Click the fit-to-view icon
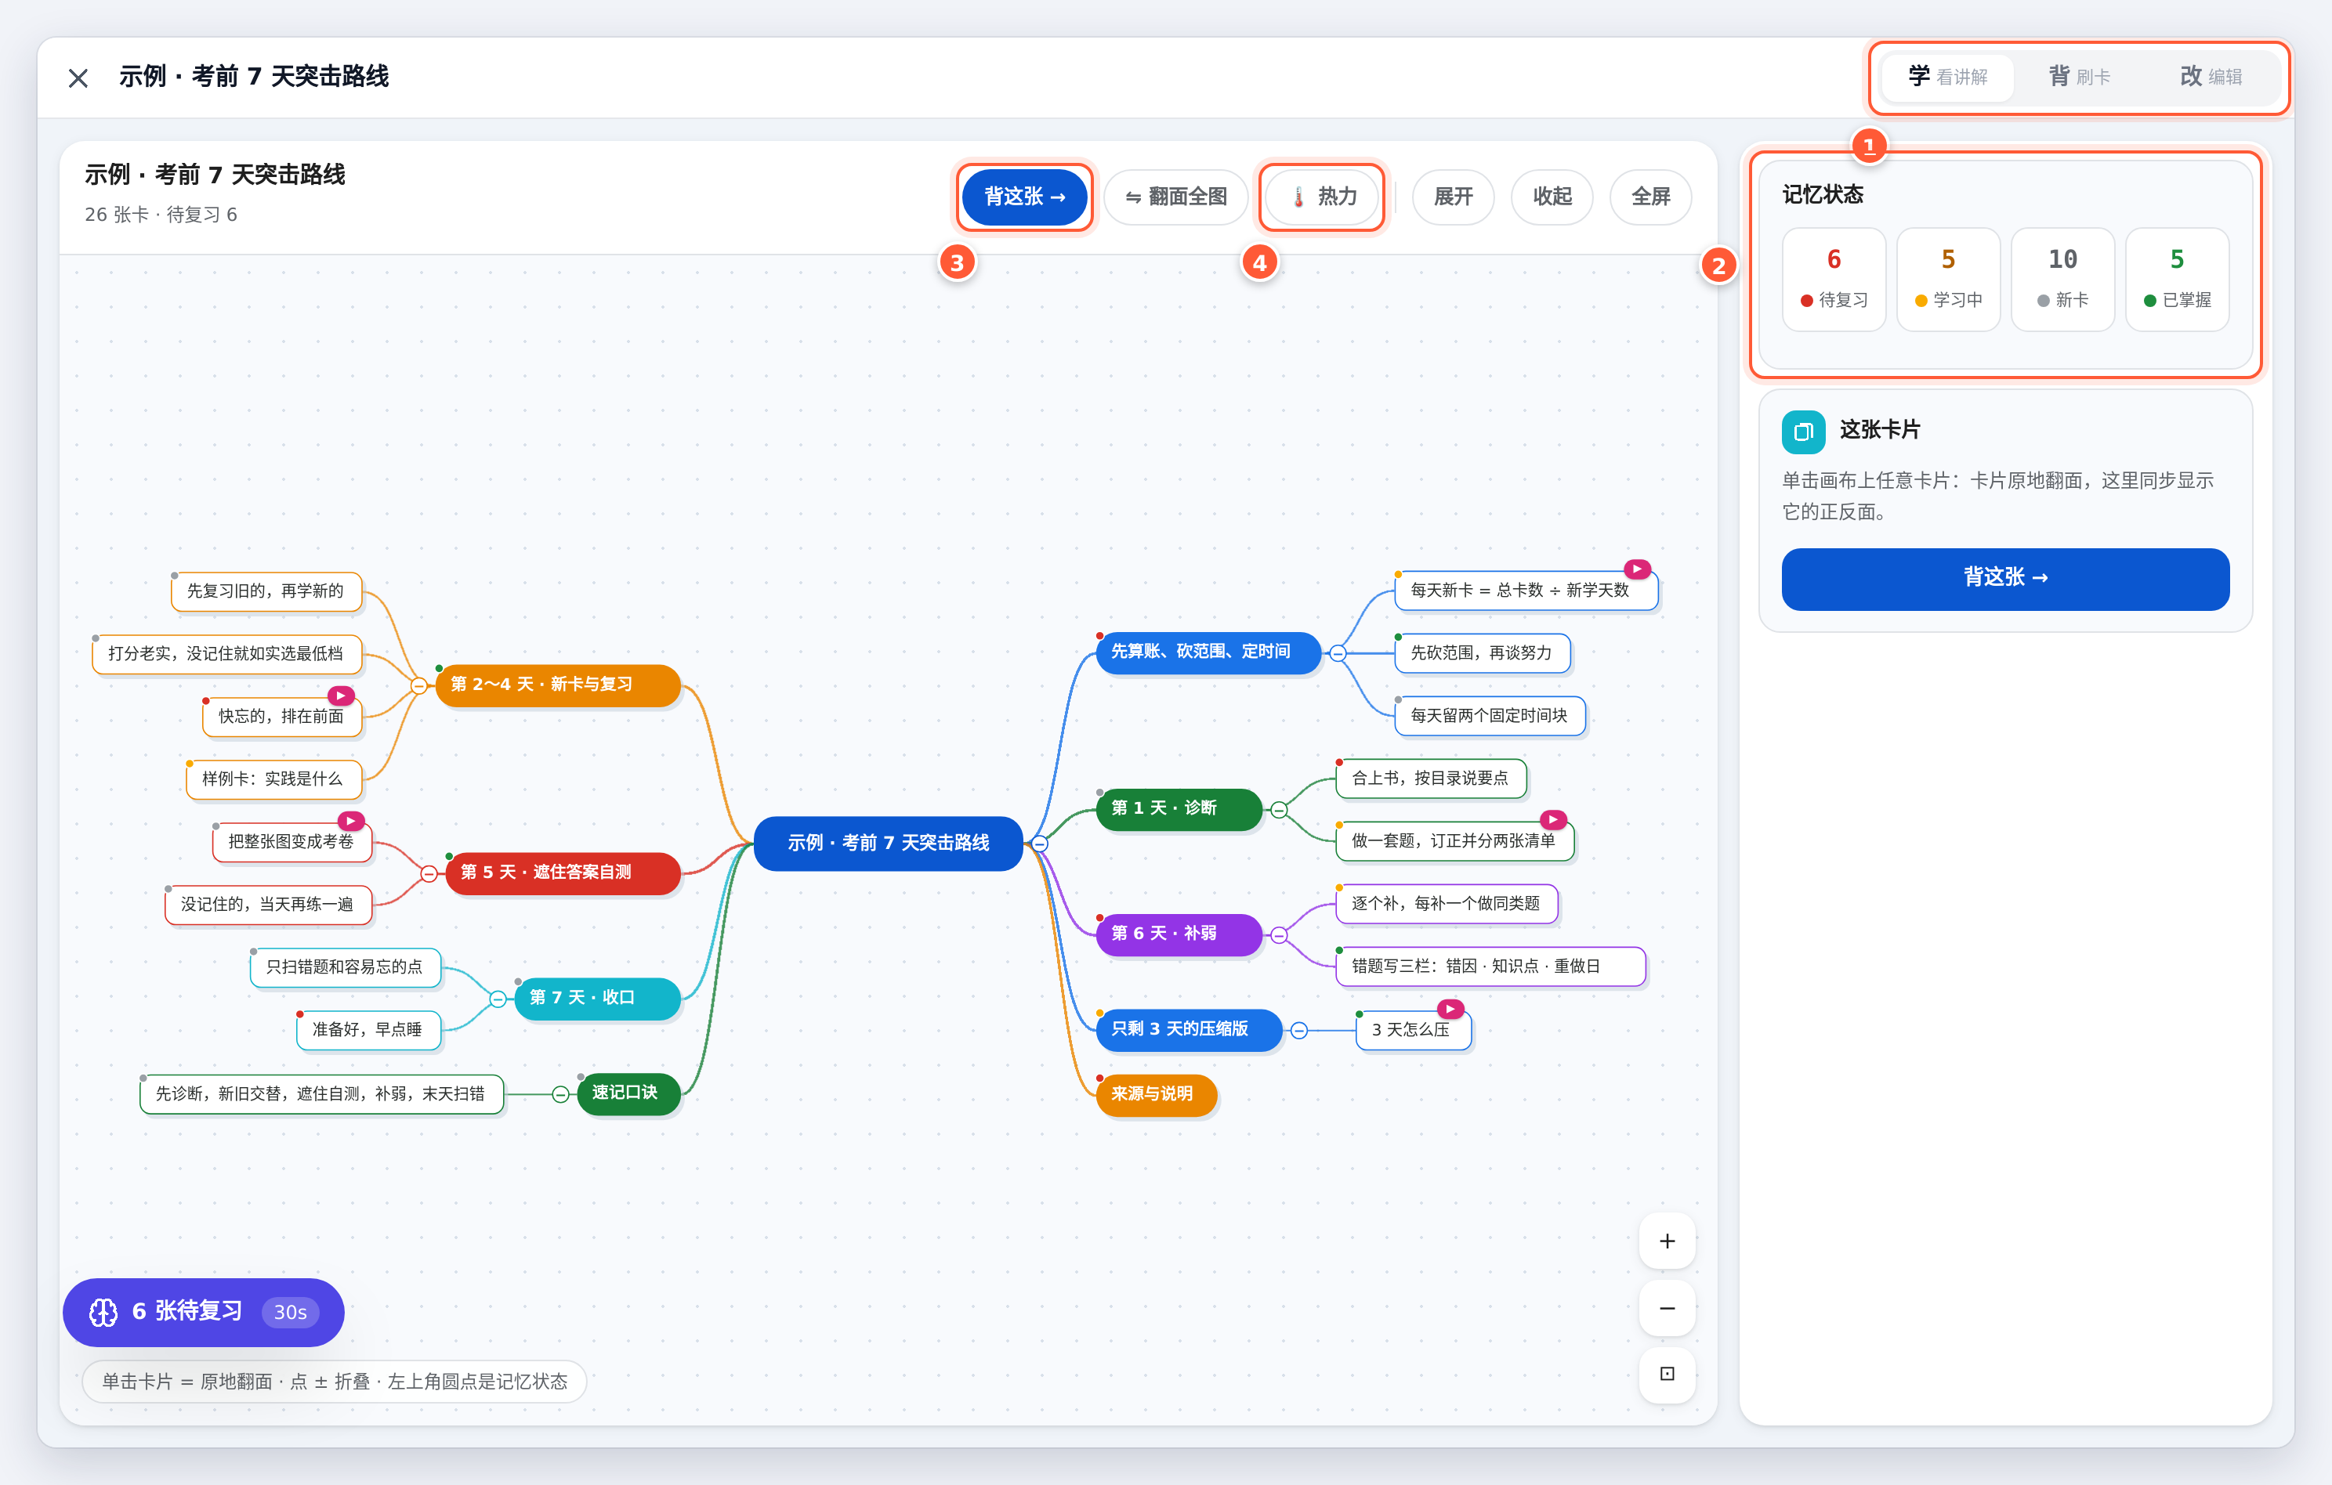The height and width of the screenshot is (1485, 2332). pos(1667,1374)
